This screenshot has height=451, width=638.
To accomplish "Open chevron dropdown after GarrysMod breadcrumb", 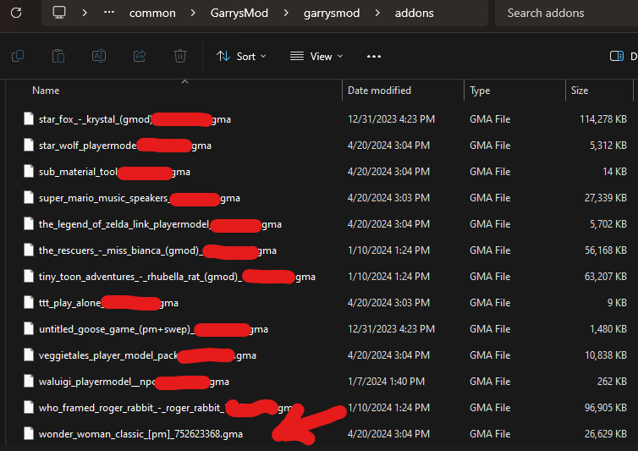I will pos(286,13).
